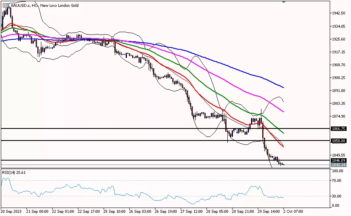Click the '26 Sep 03:00' time axis label
The image size is (351, 216).
[x=140, y=211]
